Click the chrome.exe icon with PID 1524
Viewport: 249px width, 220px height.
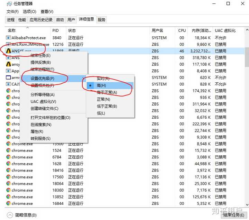8,150
